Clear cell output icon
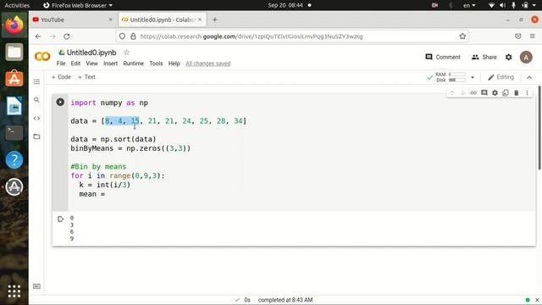 pyautogui.click(x=60, y=219)
